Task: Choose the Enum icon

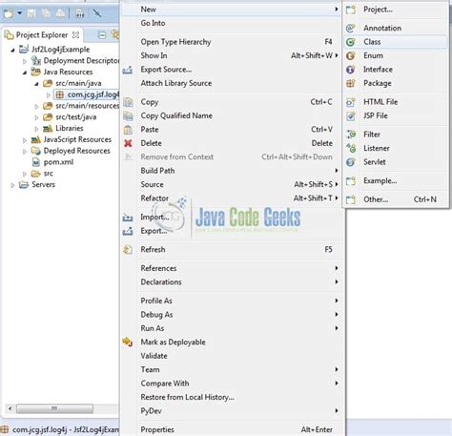Action: [x=350, y=55]
